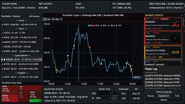Open the All Assets filter

[34, 16]
